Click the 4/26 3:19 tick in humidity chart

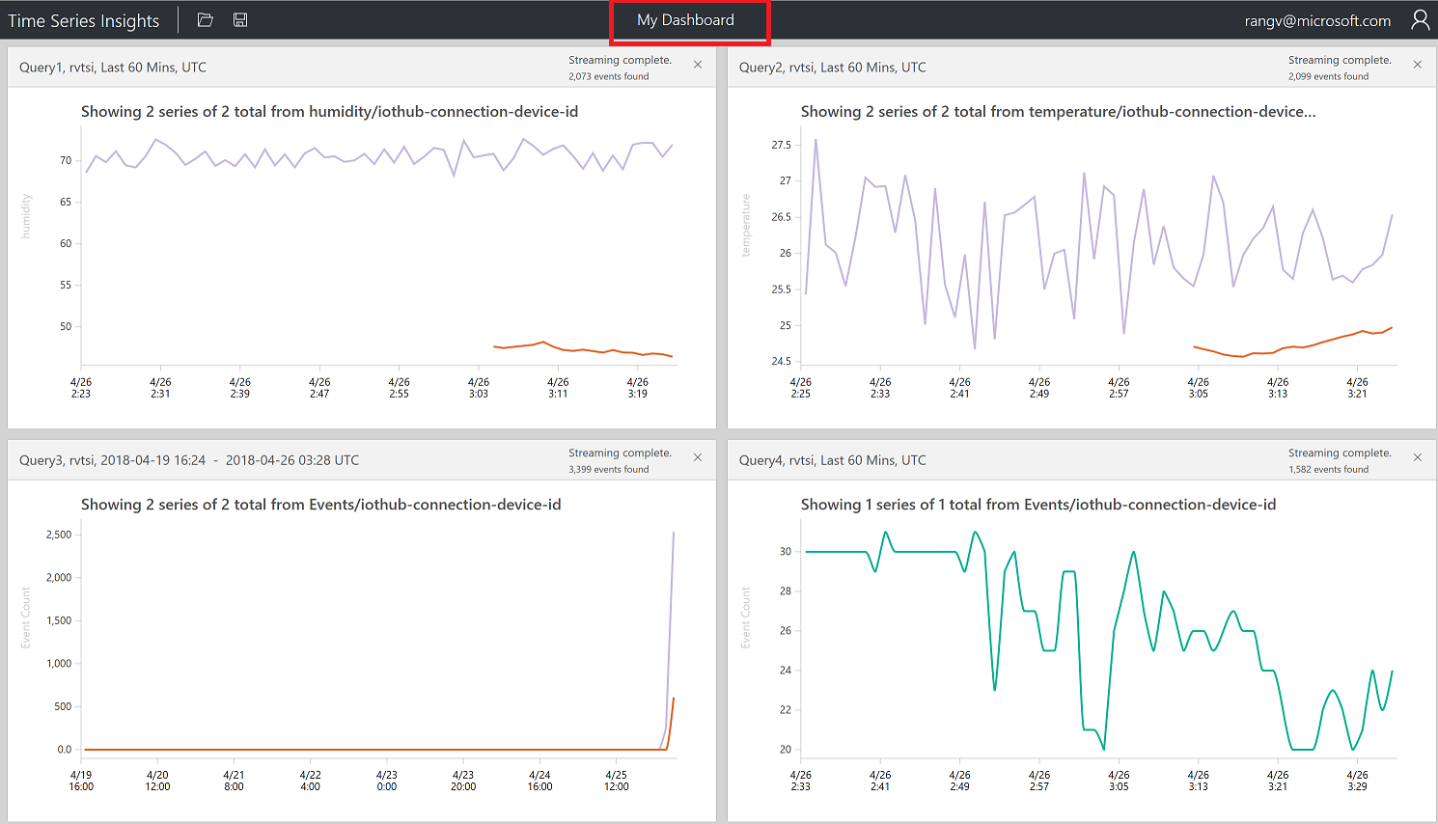pyautogui.click(x=638, y=388)
